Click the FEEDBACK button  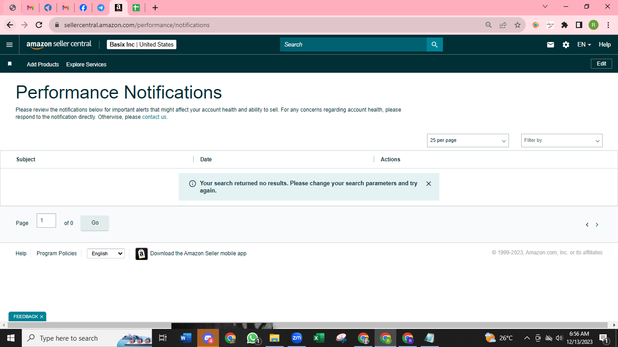(x=26, y=317)
